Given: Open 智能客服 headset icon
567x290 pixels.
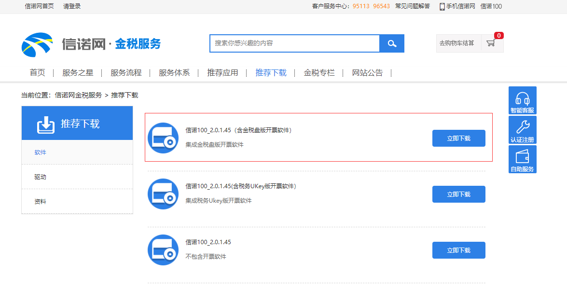Looking at the screenshot, I should pyautogui.click(x=523, y=100).
